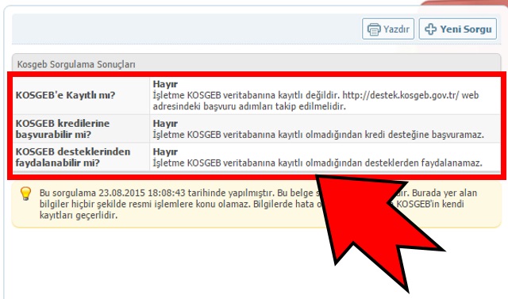Click the text about desteklerden faydalanamaz
The height and width of the screenshot is (299, 508).
coord(317,163)
